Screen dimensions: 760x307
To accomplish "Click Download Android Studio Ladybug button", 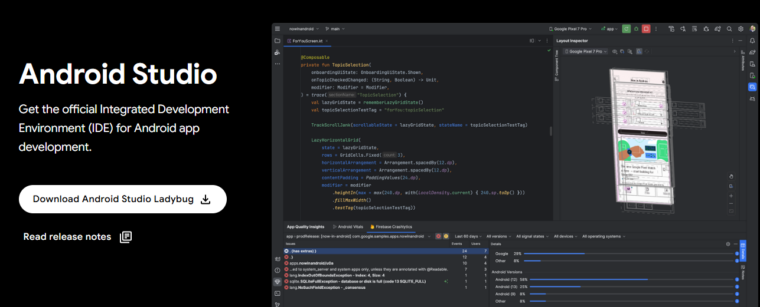I will [x=122, y=199].
